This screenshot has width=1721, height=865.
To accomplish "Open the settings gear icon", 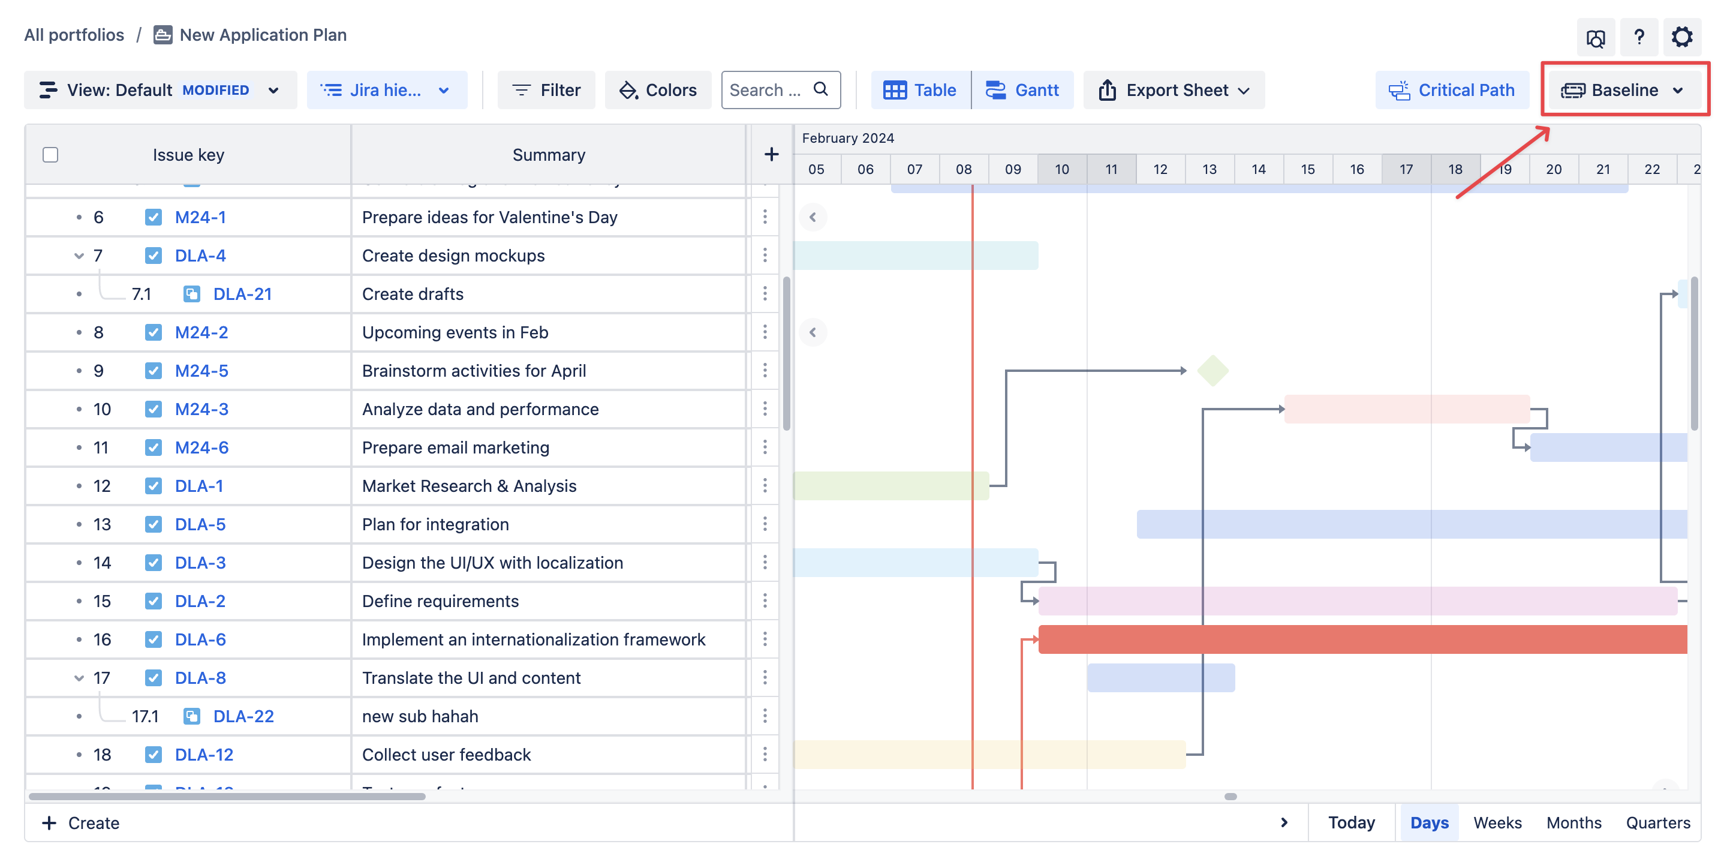I will tap(1681, 37).
